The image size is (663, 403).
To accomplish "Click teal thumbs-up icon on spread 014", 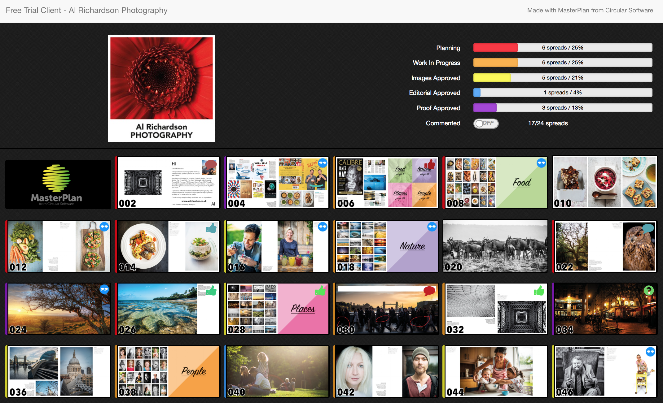I will coord(211,228).
